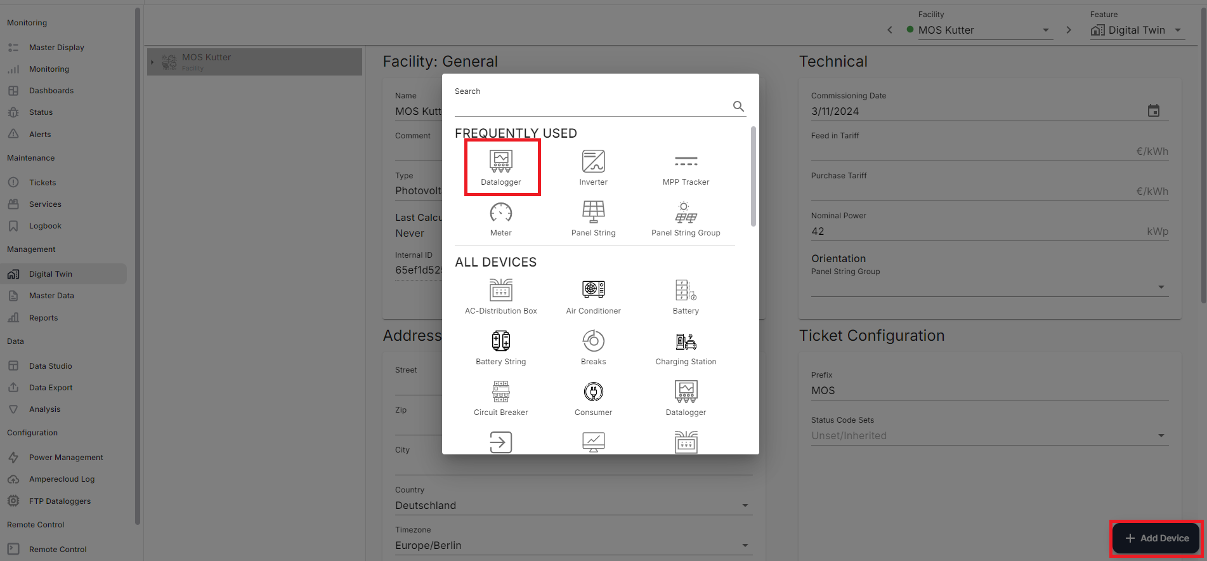Open the Commissioning Date calendar picker
1207x561 pixels.
click(1153, 111)
